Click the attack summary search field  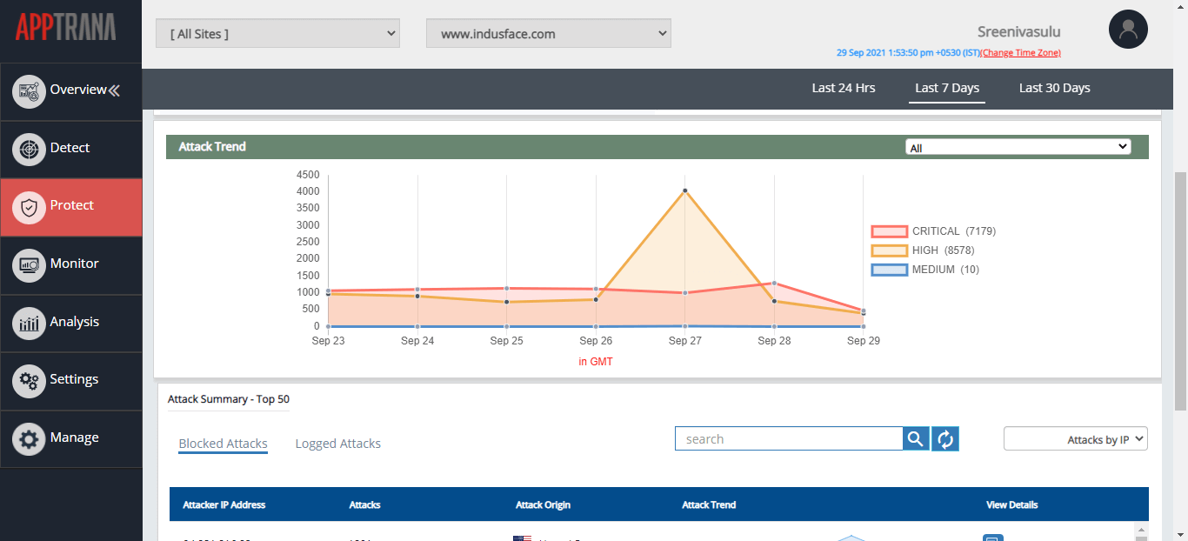(x=789, y=439)
